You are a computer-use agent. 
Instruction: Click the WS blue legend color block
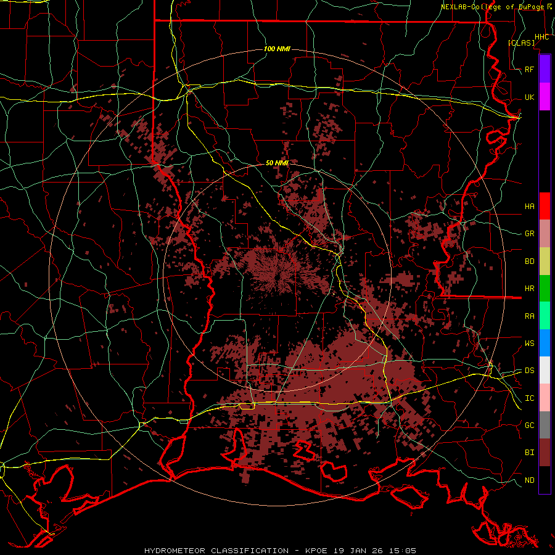[x=545, y=343]
